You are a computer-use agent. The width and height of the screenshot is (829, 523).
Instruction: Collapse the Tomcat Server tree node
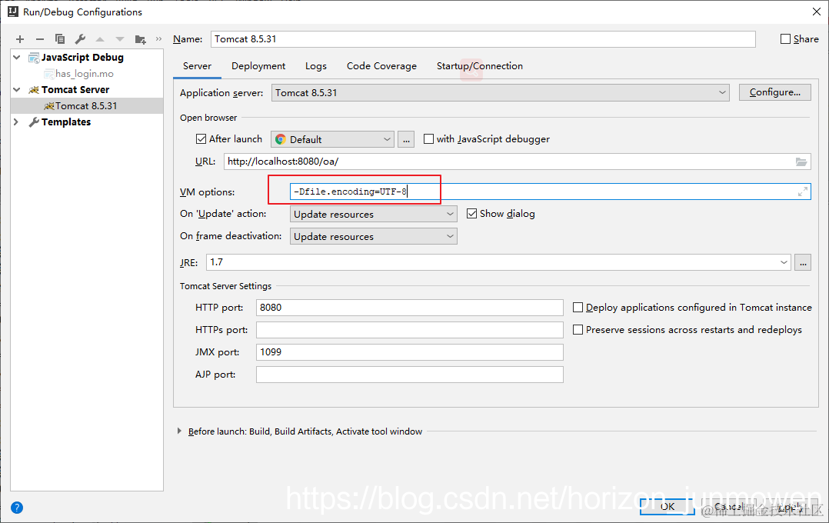(17, 89)
